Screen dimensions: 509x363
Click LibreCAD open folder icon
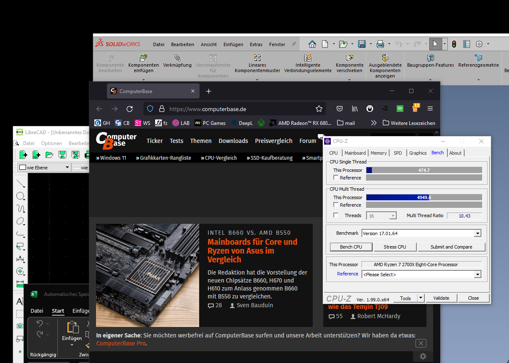click(49, 155)
